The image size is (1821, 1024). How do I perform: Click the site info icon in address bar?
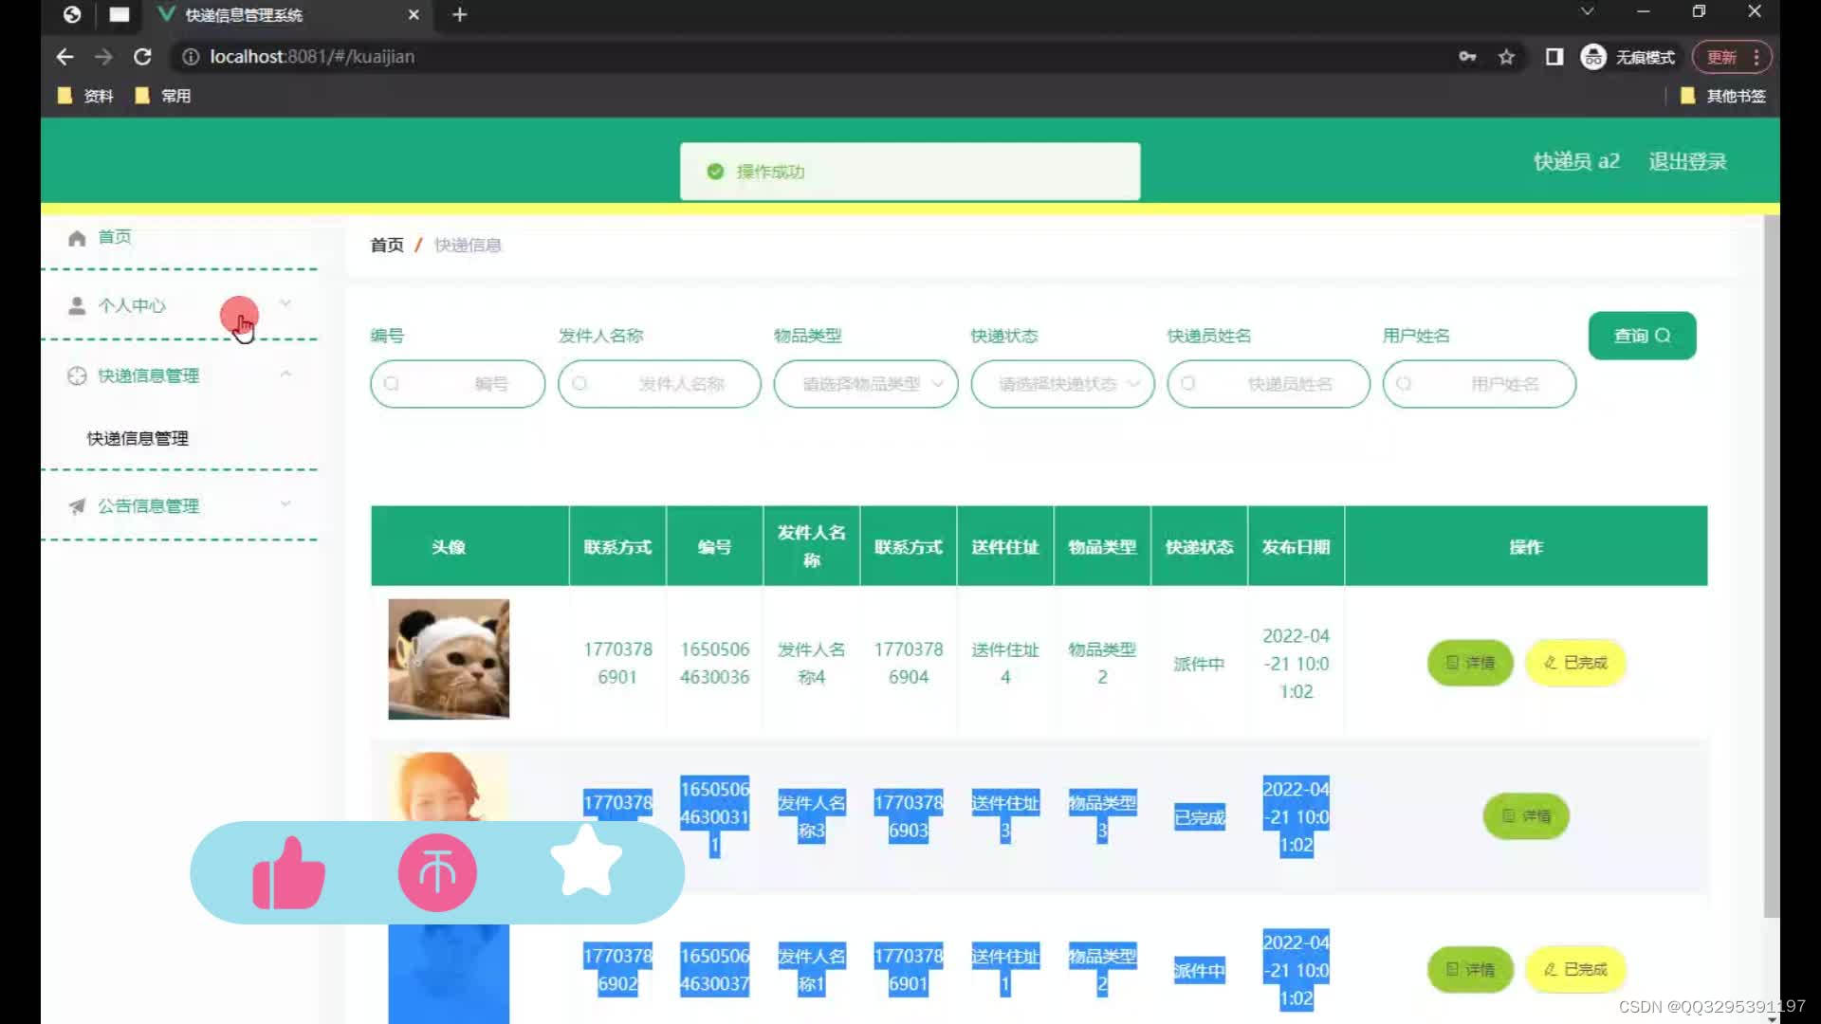(191, 57)
